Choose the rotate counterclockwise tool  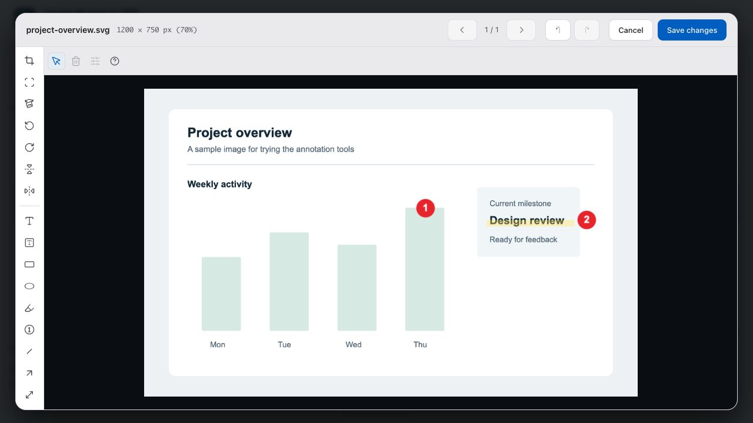pyautogui.click(x=29, y=126)
